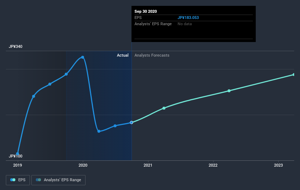
Task: Click the peak EPS point at 2020
Action: pos(83,57)
